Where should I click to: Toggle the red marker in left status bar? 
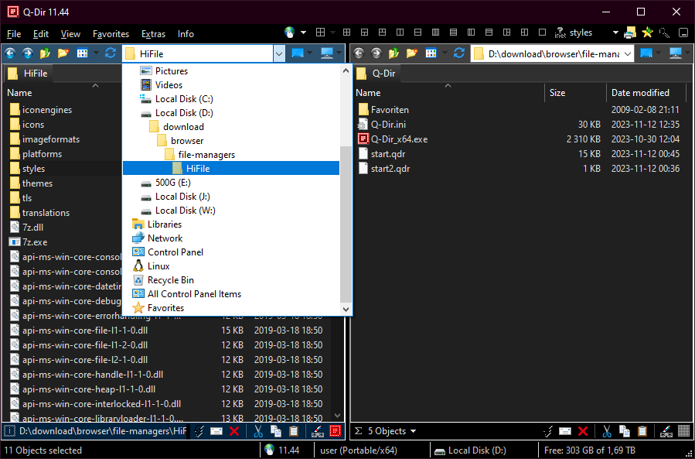[335, 431]
